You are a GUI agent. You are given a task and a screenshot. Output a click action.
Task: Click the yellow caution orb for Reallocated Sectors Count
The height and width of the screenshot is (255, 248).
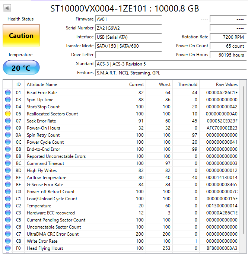point(8,114)
